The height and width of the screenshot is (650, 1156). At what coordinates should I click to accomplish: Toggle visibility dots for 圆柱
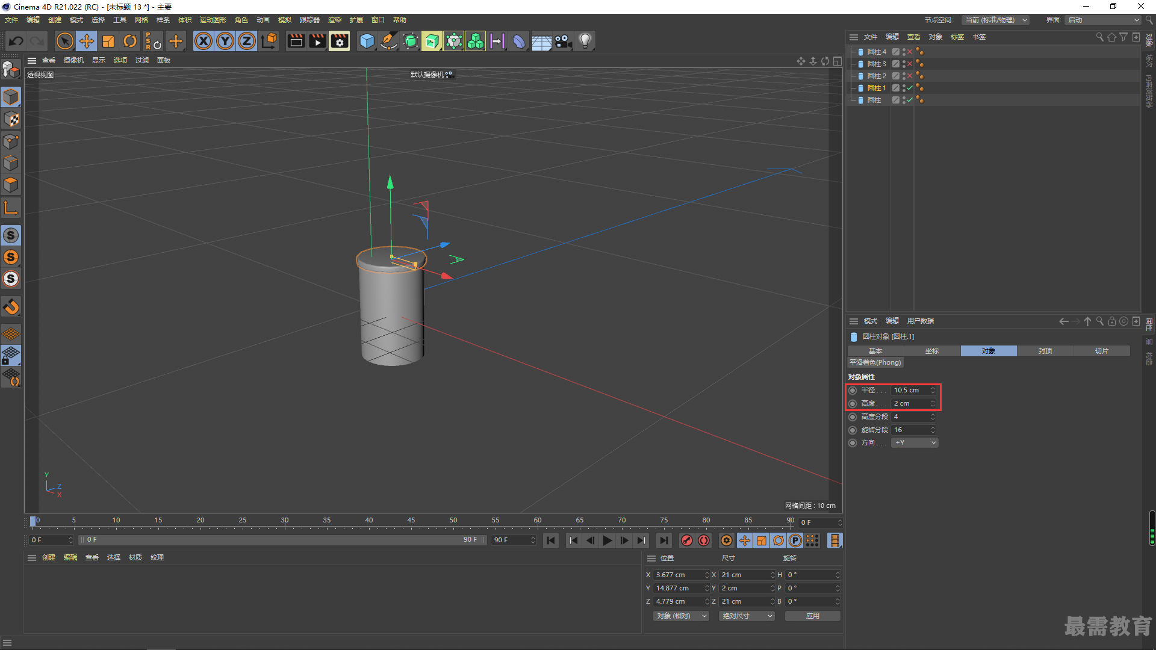[x=904, y=100]
